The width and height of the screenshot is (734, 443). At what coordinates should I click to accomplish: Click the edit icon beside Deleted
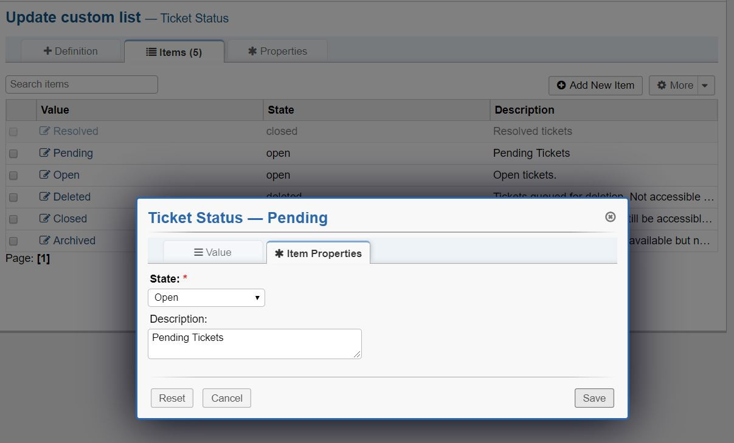click(x=44, y=197)
